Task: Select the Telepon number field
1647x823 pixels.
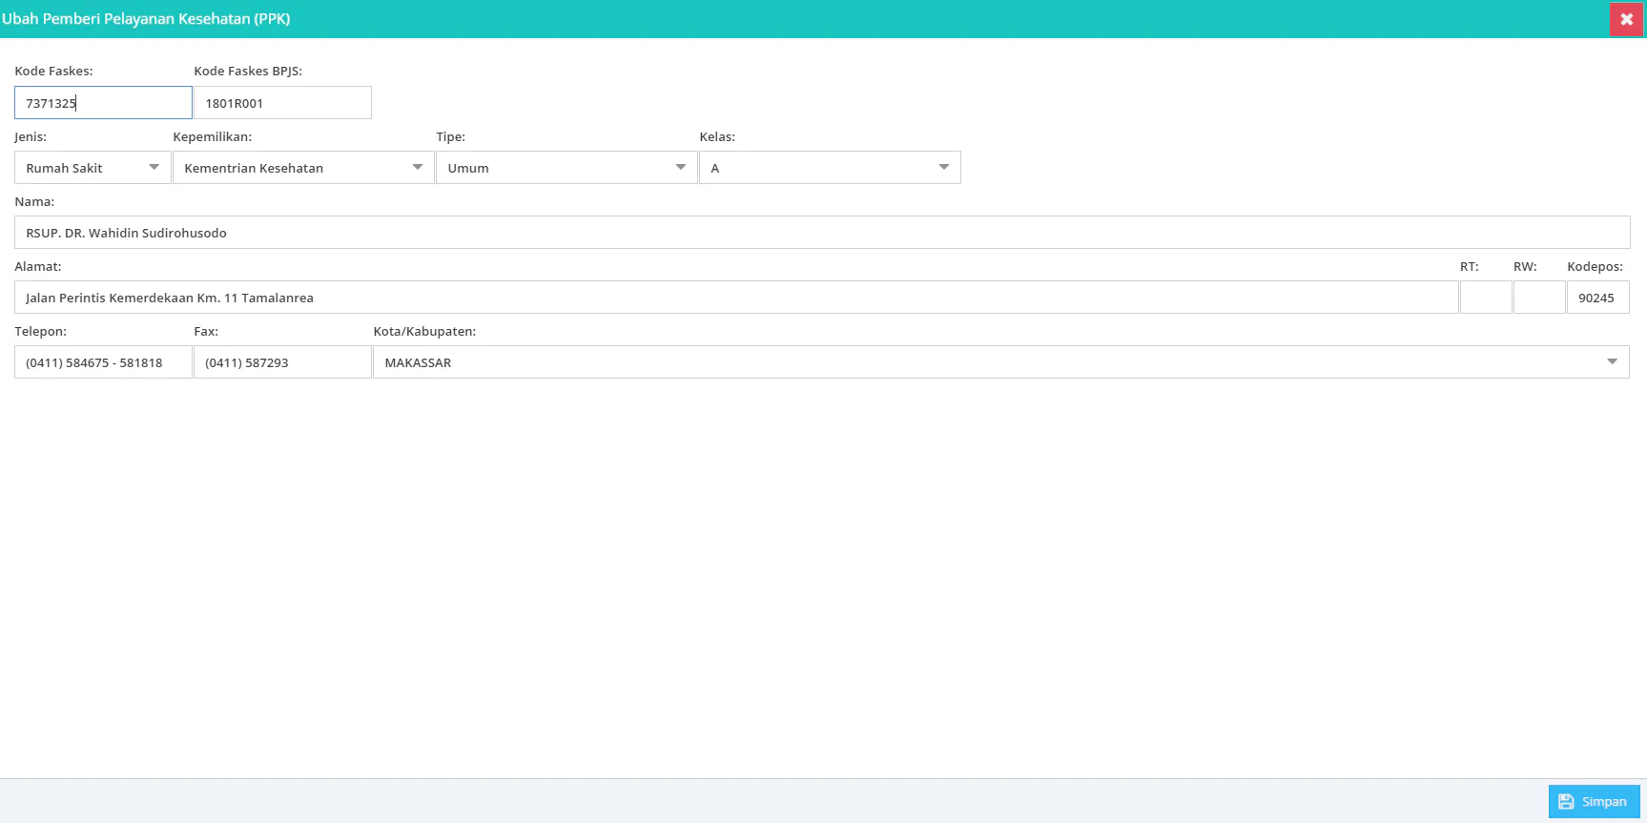Action: pos(103,362)
